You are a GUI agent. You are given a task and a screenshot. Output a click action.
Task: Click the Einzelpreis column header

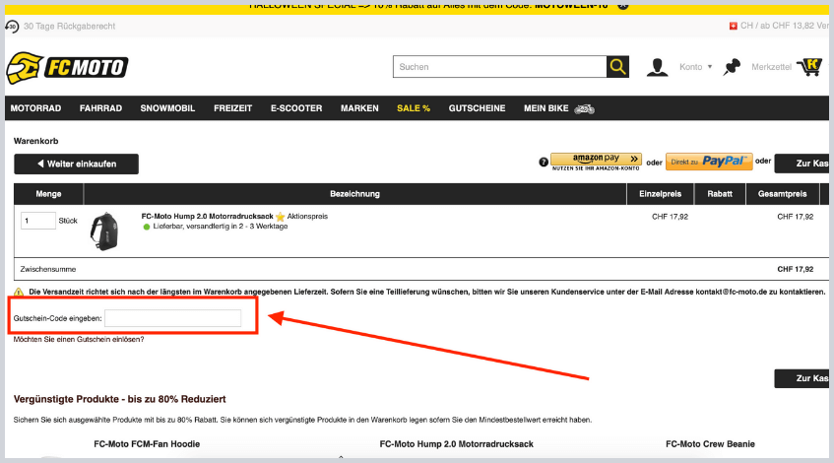tap(660, 194)
